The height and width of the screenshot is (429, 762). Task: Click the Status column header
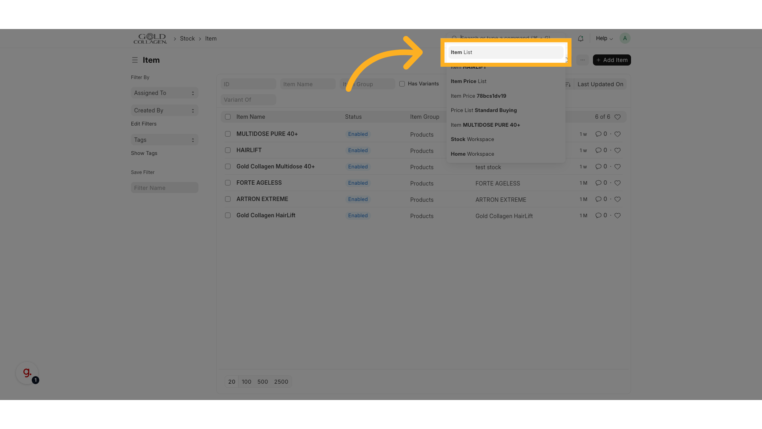353,117
